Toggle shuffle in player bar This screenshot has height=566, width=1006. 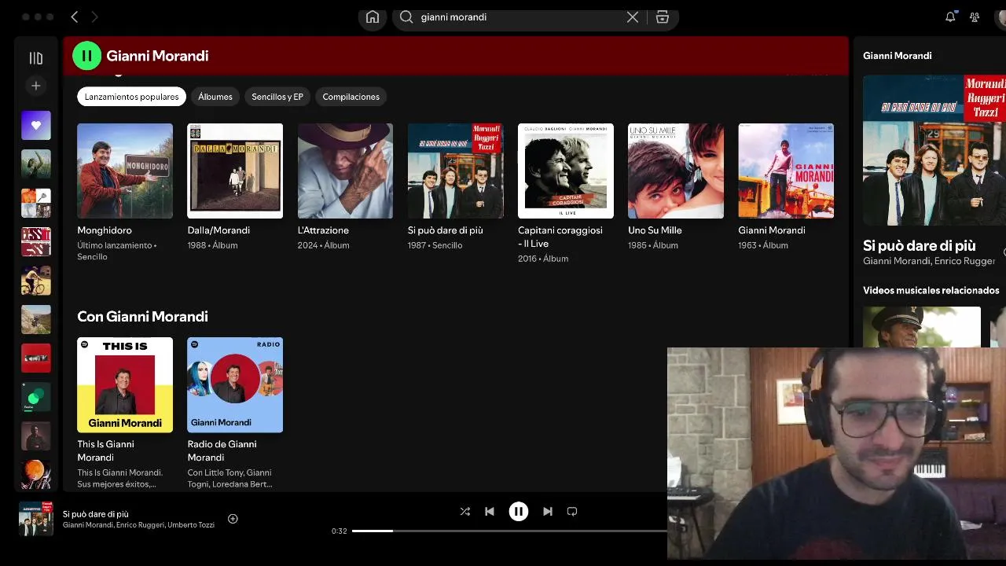[x=465, y=511]
